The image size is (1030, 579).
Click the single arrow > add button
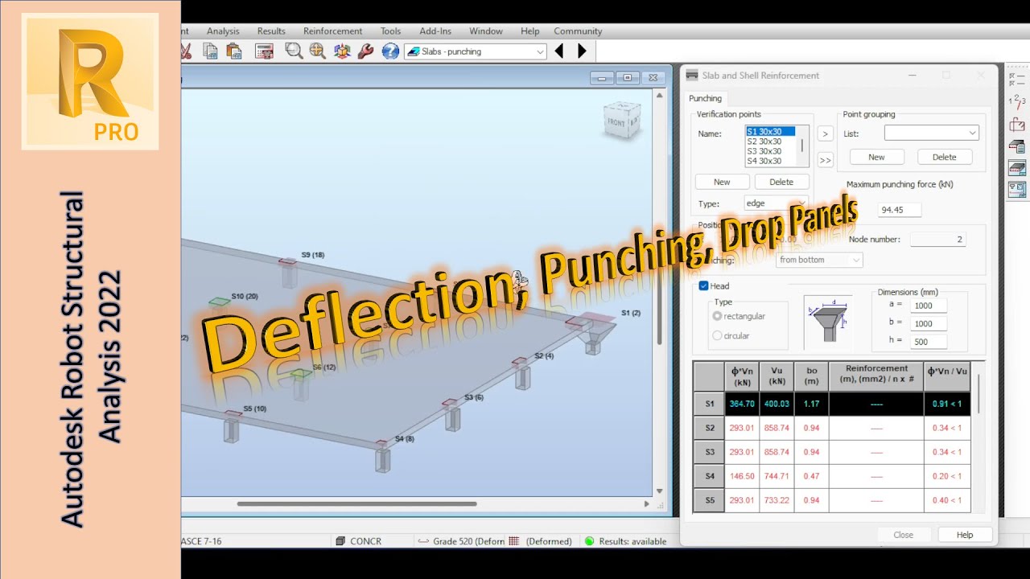(825, 134)
